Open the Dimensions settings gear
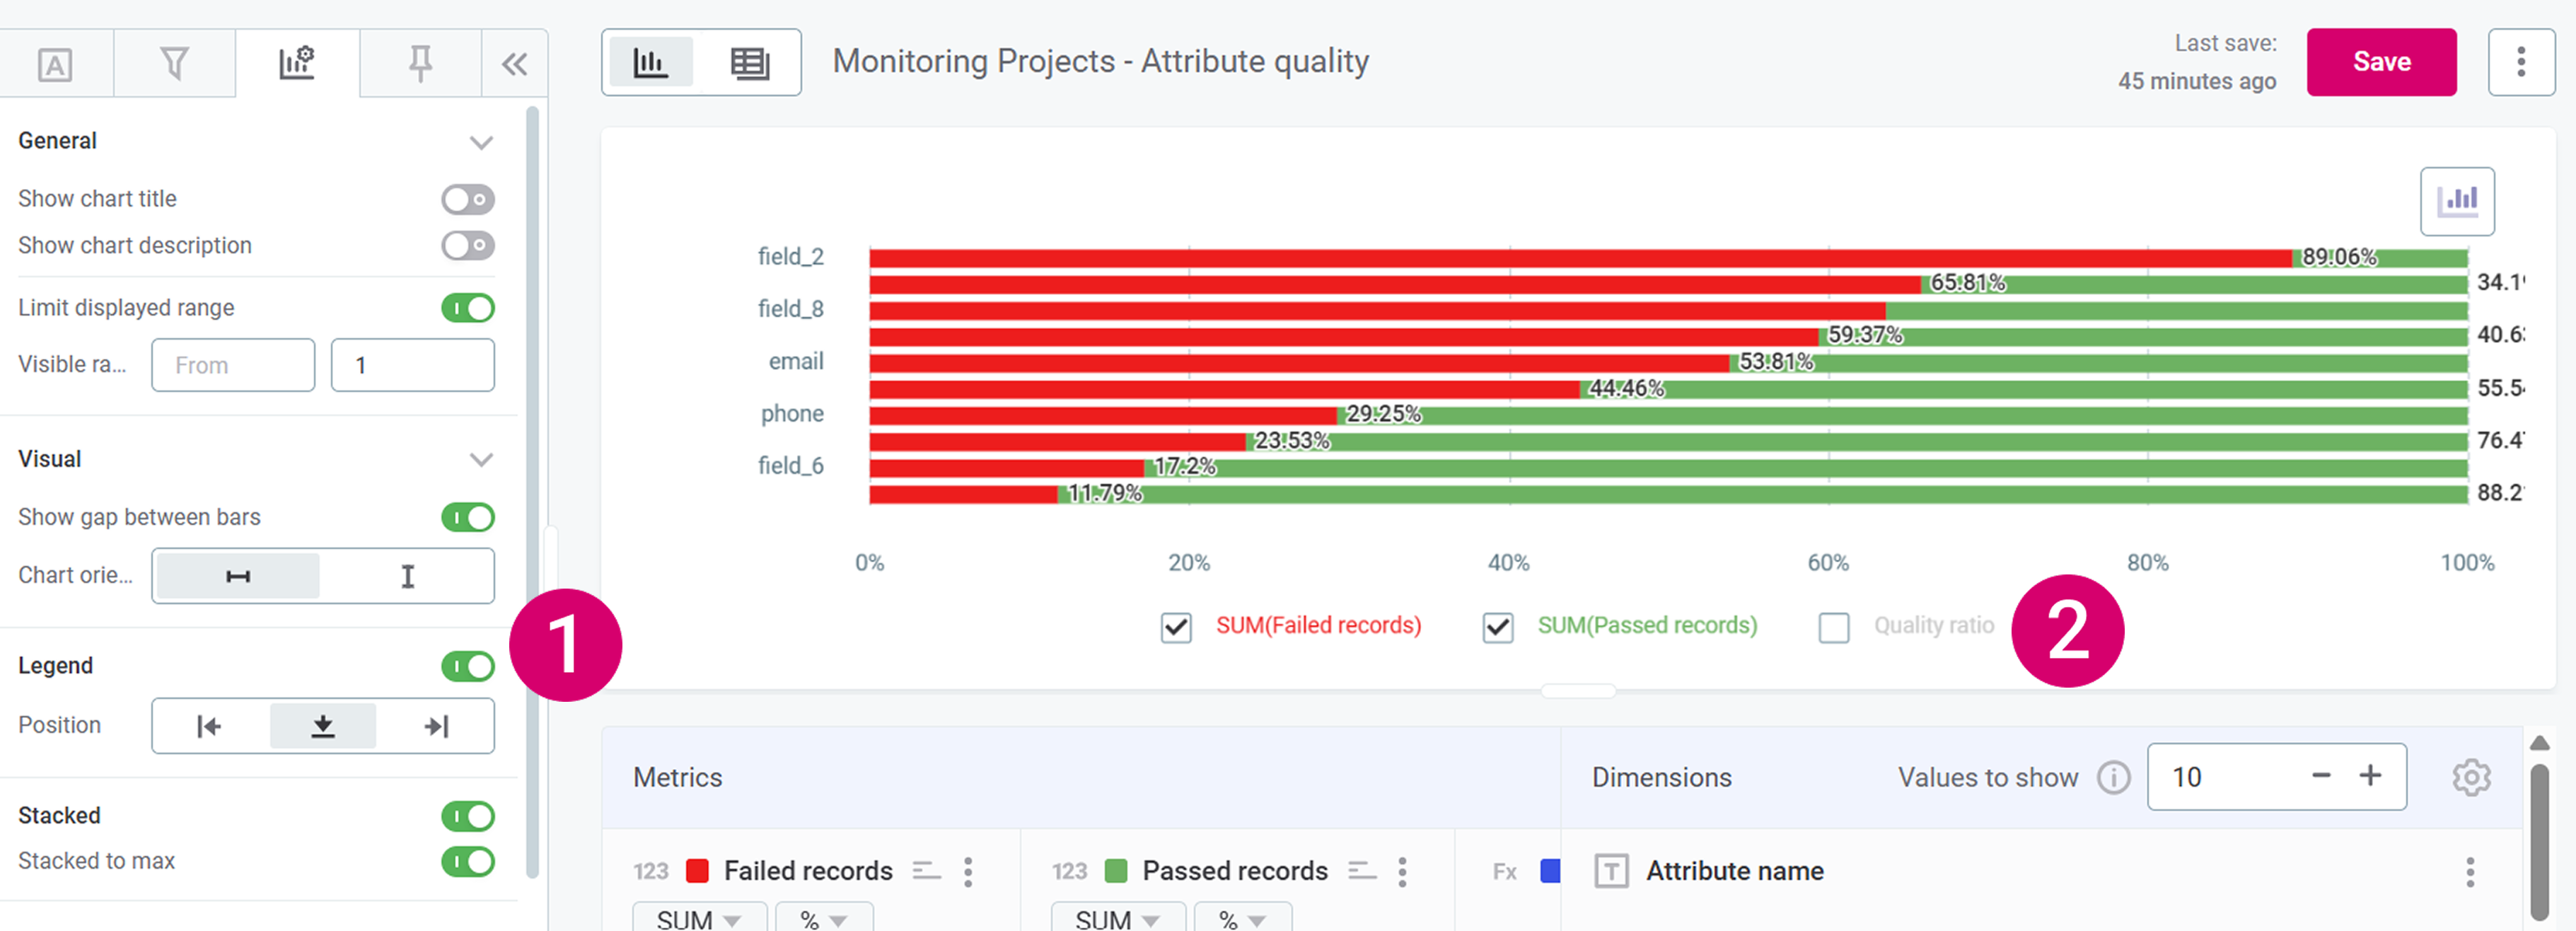The height and width of the screenshot is (931, 2576). (x=2471, y=777)
